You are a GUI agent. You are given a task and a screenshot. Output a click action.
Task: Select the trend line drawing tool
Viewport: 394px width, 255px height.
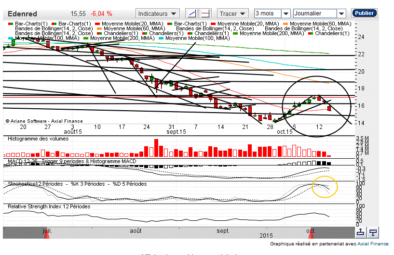191,13
